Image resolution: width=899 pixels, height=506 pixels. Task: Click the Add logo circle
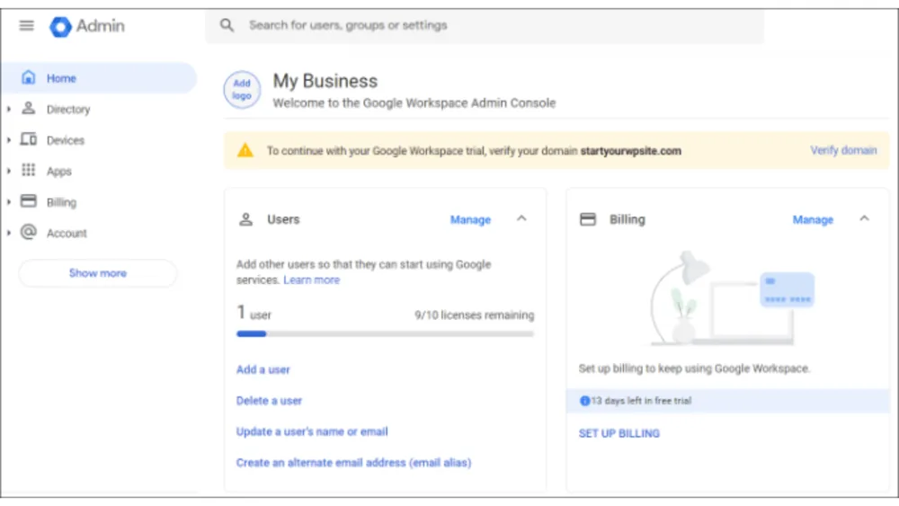[x=242, y=90]
